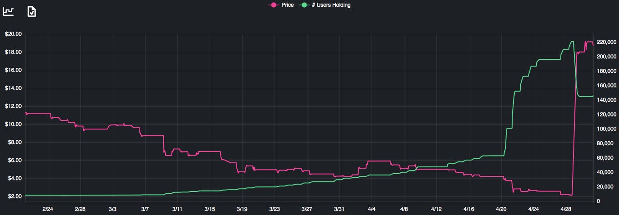Toggle the # Users Holding legend label
Image resolution: width=619 pixels, height=215 pixels.
(331, 5)
